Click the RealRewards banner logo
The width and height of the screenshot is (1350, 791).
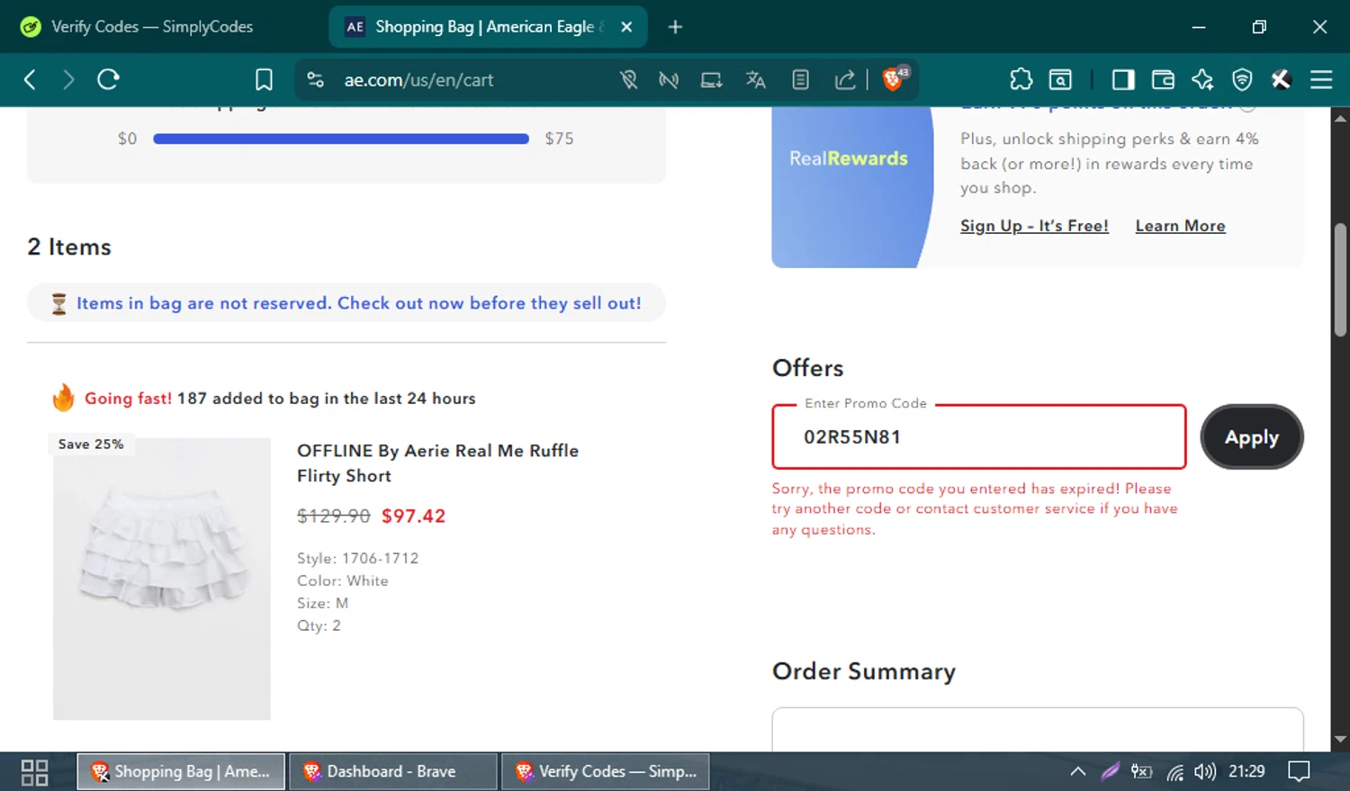[849, 158]
